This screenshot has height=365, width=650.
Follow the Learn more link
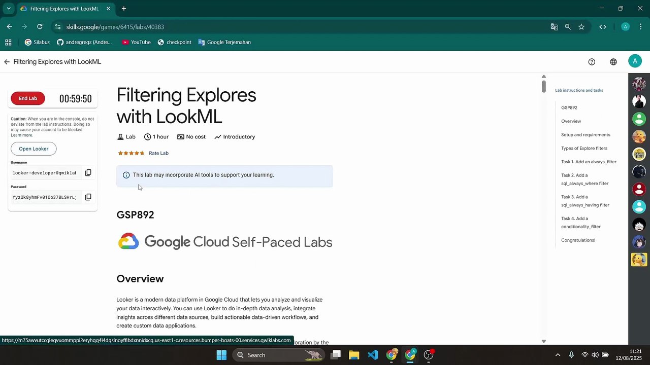click(x=22, y=135)
